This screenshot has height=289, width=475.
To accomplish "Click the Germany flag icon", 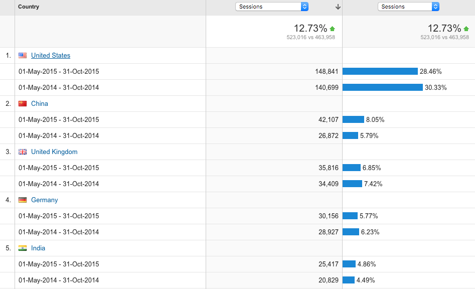I will click(x=23, y=200).
